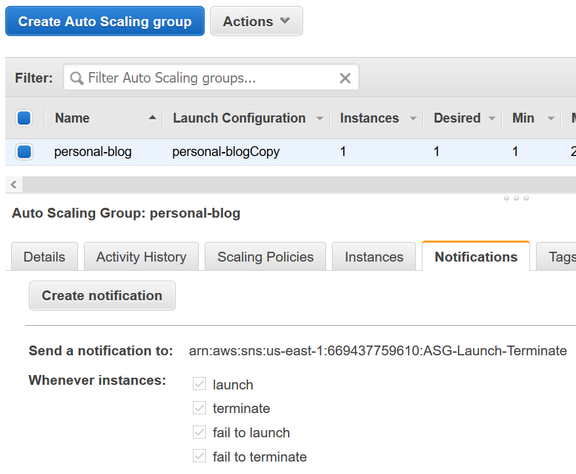
Task: Open the Scaling Policies tab
Action: pos(265,256)
